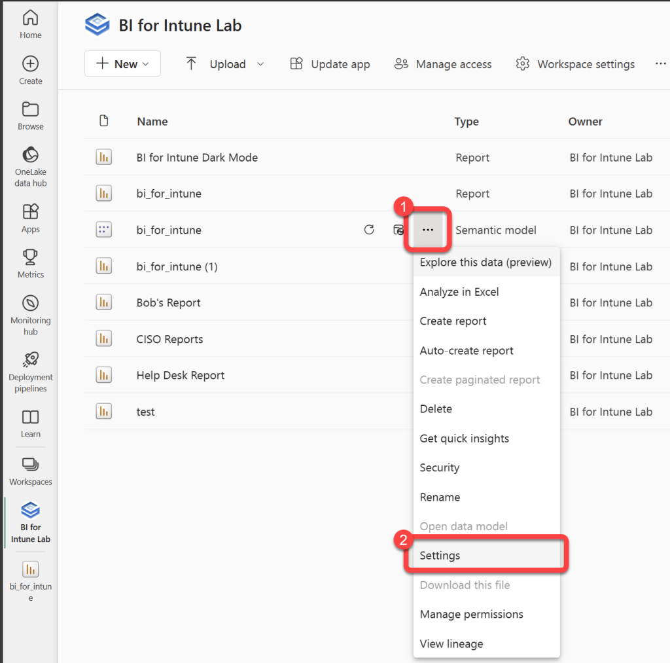
Task: Expand the New dropdown button
Action: tap(122, 64)
